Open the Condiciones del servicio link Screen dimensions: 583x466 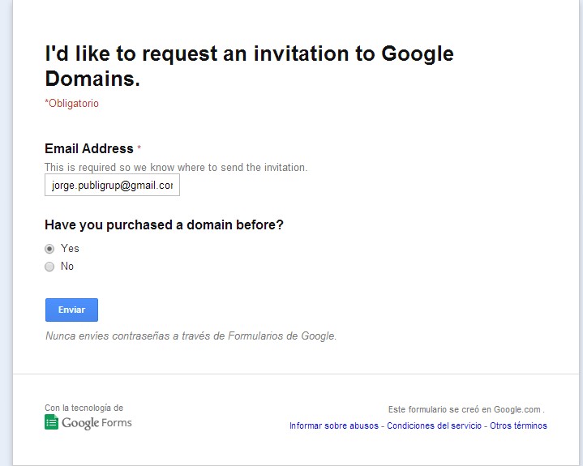[434, 425]
